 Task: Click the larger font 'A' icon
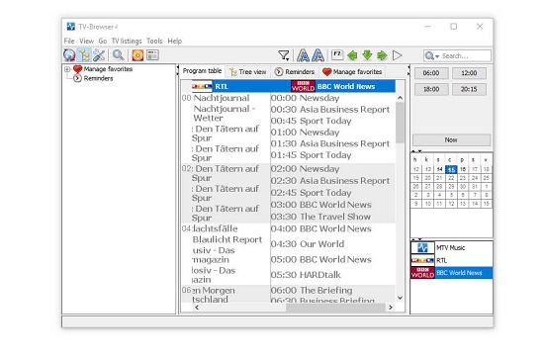coord(303,55)
